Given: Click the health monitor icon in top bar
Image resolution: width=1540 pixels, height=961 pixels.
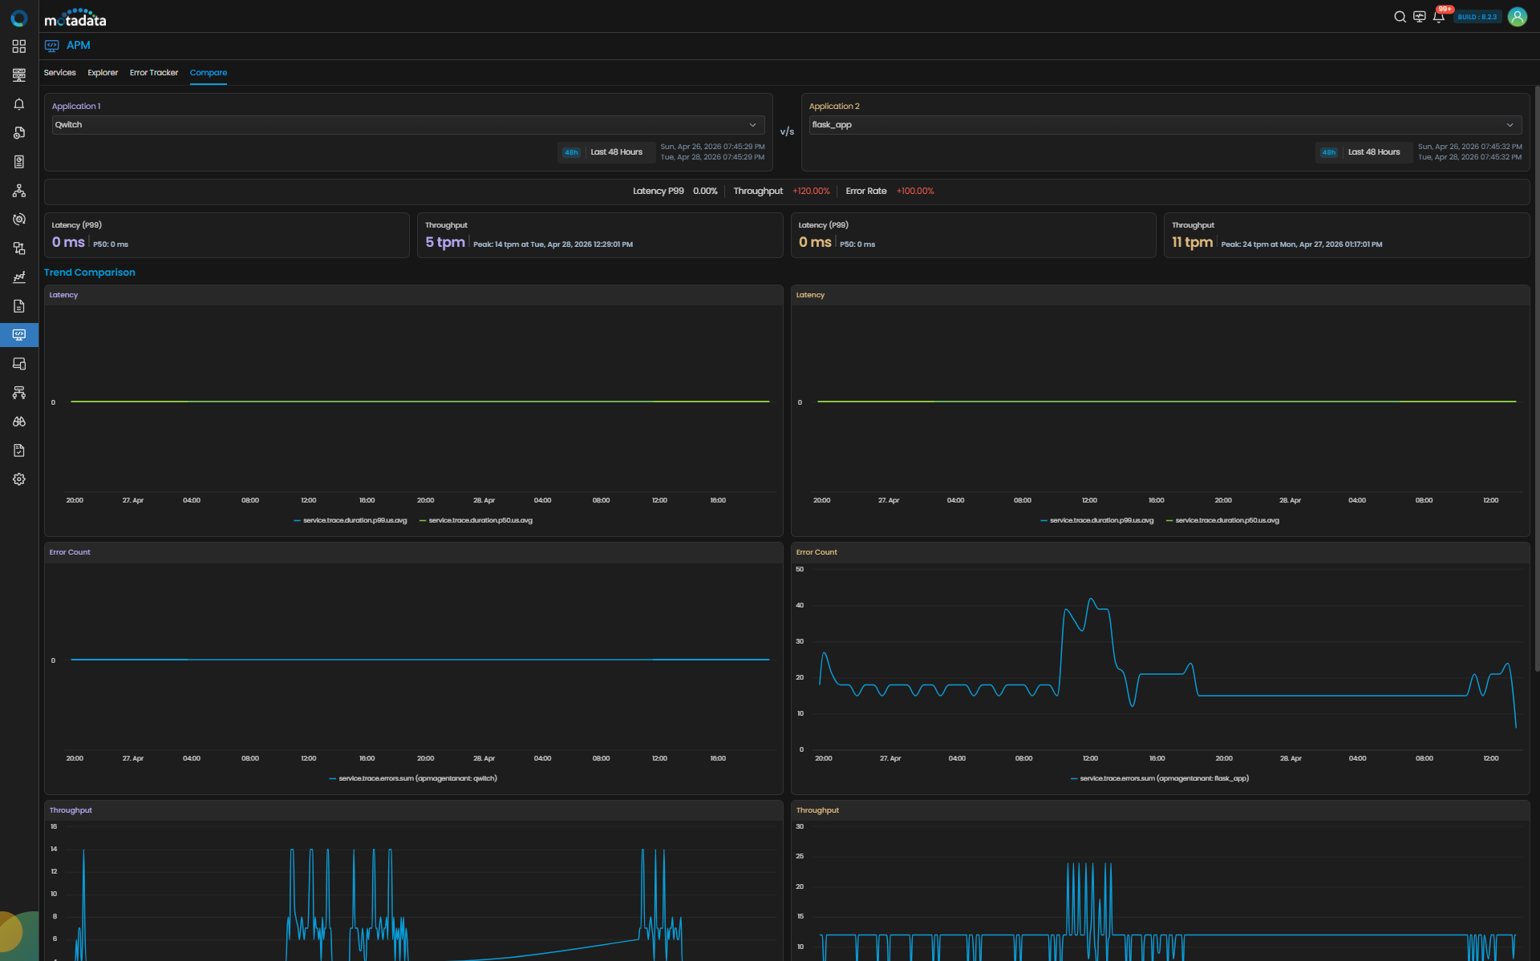Looking at the screenshot, I should point(1419,17).
